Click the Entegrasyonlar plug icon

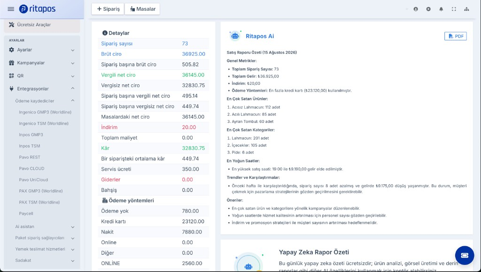(x=11, y=89)
